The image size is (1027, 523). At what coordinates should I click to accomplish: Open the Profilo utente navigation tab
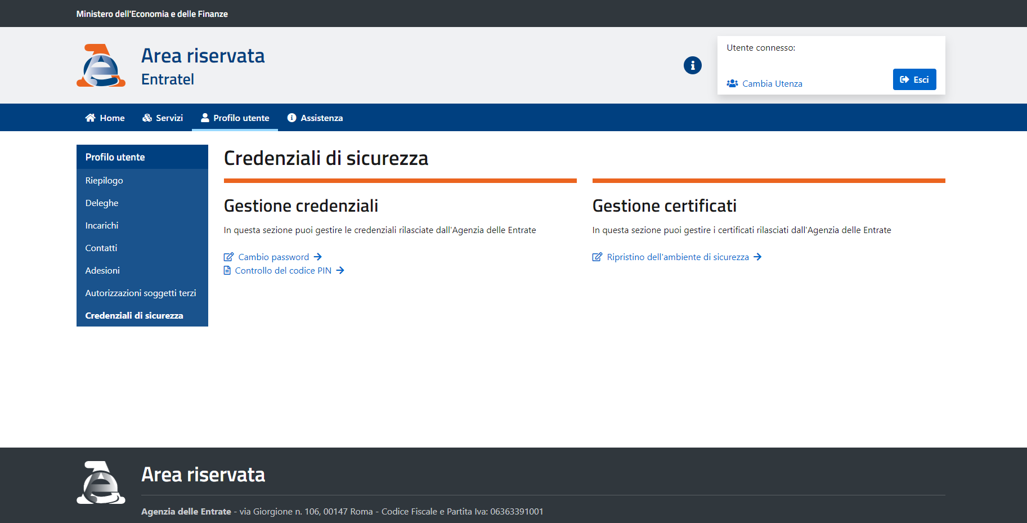(x=235, y=118)
